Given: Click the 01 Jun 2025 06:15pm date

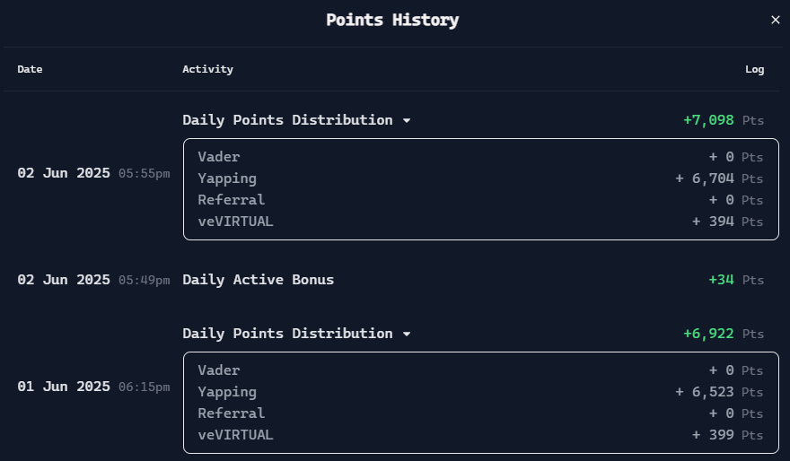Looking at the screenshot, I should point(93,387).
